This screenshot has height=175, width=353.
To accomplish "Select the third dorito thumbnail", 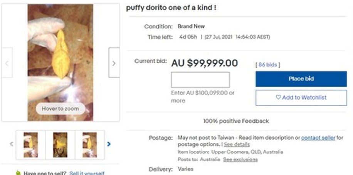I will point(90,145).
